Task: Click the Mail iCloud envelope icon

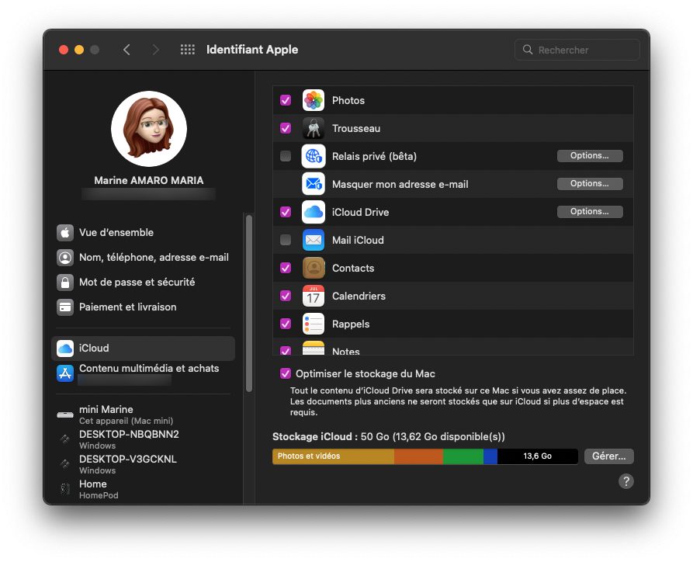Action: (x=313, y=240)
